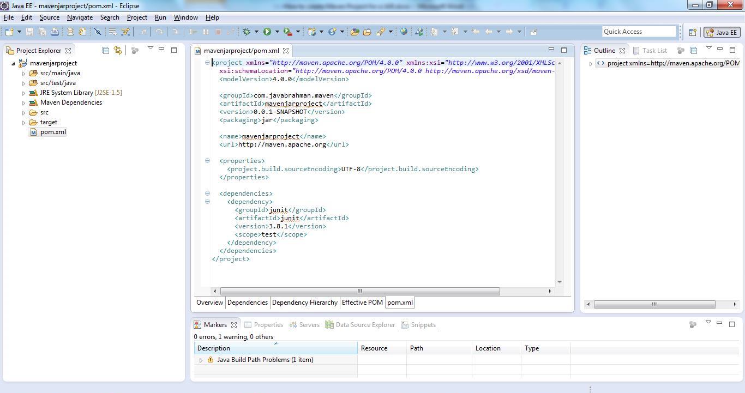Select the pom.xml file in Project Explorer
This screenshot has width=745, height=393.
[53, 132]
